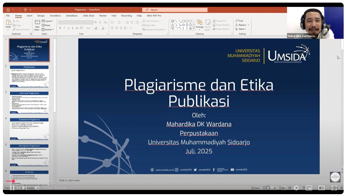
Task: Open the Shape Outline dropdown
Action: [x=222, y=25]
